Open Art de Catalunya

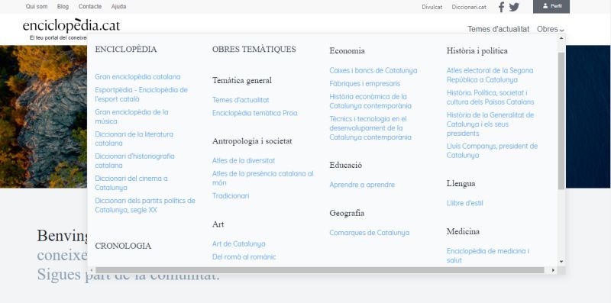(239, 243)
